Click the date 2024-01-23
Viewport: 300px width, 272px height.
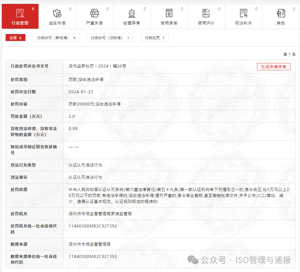81,92
